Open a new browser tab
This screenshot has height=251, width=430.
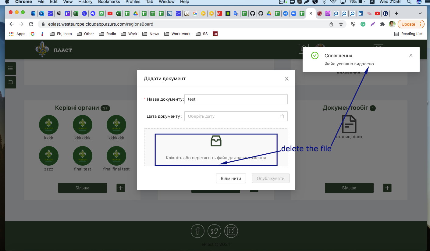click(x=396, y=13)
